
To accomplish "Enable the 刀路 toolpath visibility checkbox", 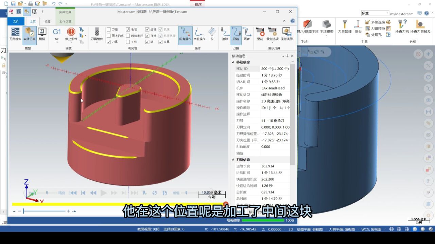I will click(x=109, y=29).
